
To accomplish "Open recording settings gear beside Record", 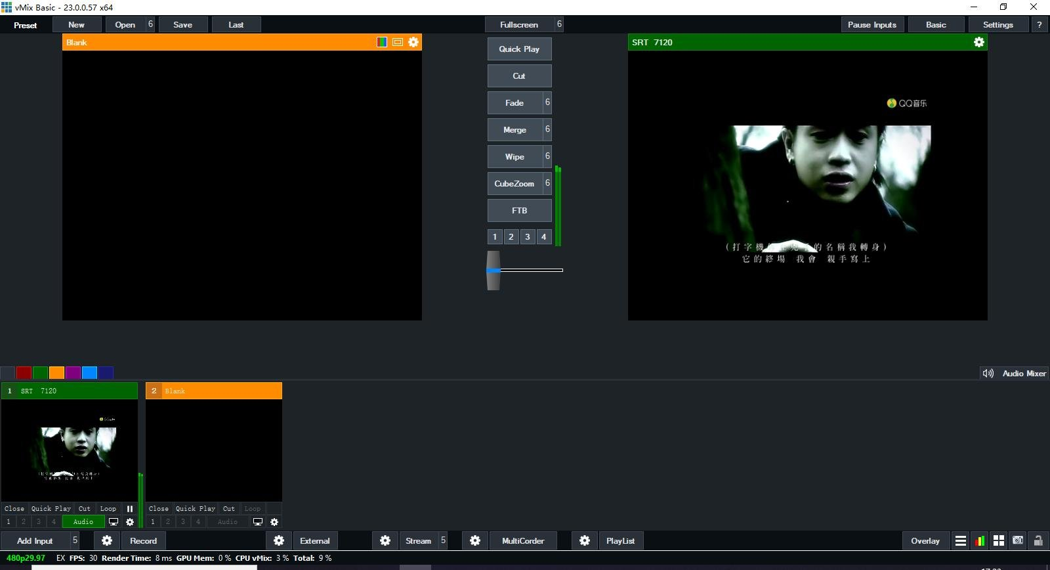I will point(107,540).
